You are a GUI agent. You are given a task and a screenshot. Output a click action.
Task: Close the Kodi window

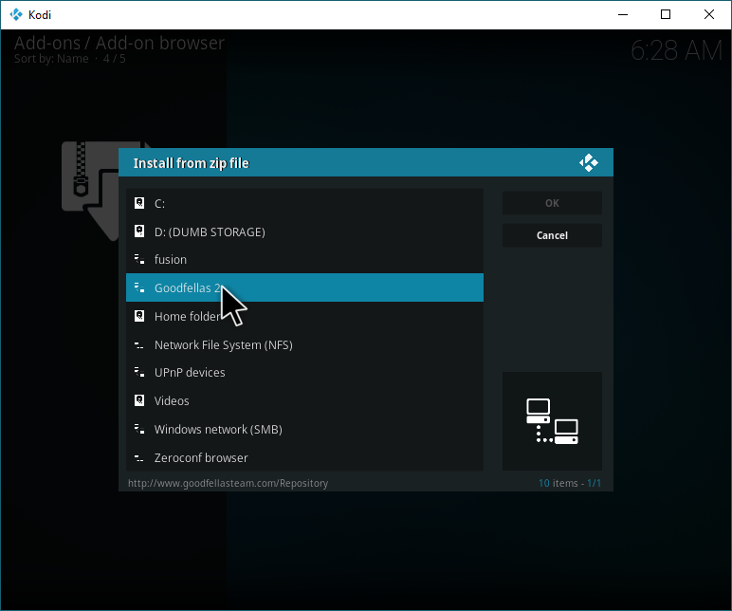pos(709,14)
